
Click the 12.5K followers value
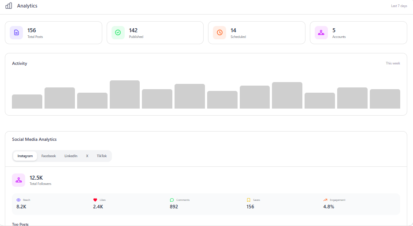click(x=36, y=178)
